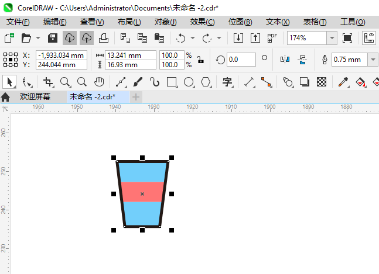The width and height of the screenshot is (379, 274).
Task: Click the cloud upload icon
Action: (x=87, y=38)
